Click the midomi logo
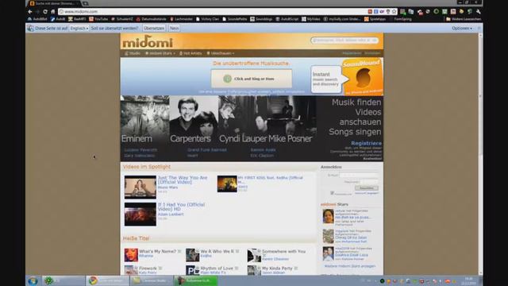This screenshot has width=508, height=286. click(148, 42)
